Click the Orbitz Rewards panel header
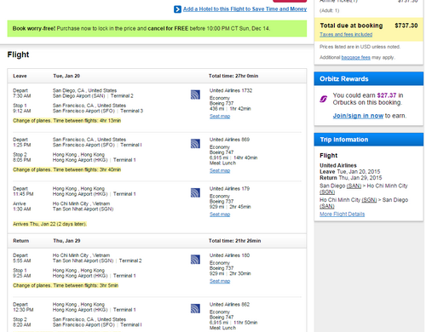This screenshot has width=426, height=332. 369,79
